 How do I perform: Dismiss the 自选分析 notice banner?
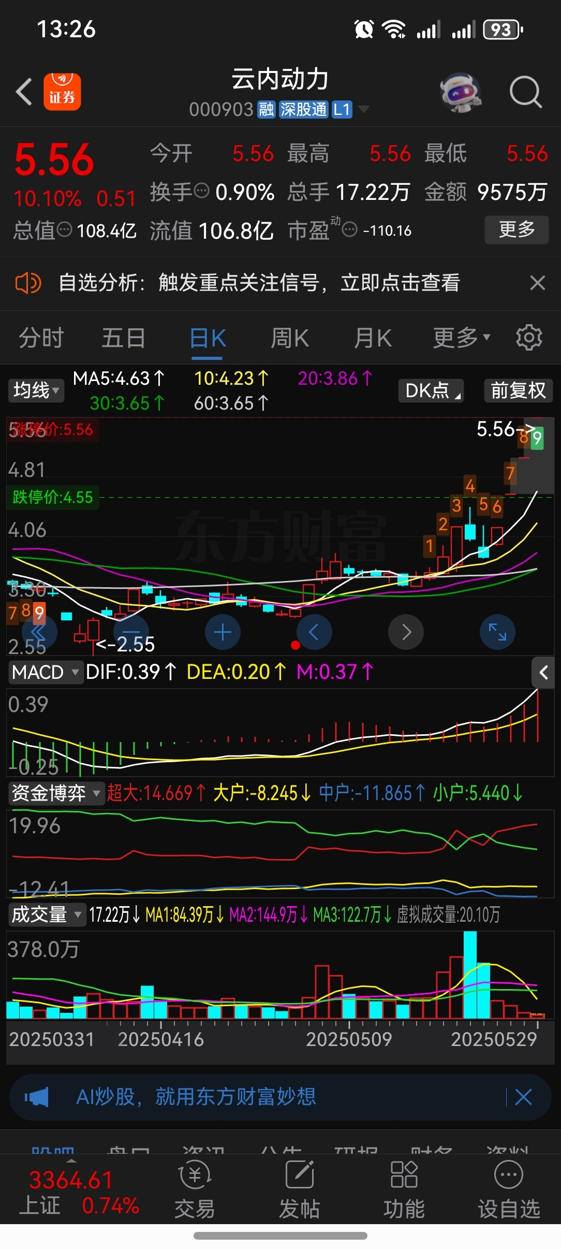(538, 283)
